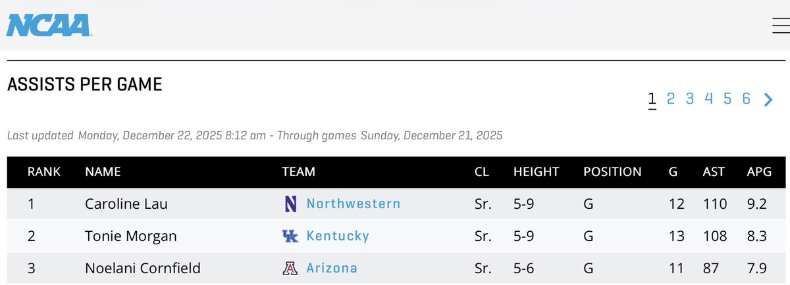
Task: Open the hamburger menu
Action: tap(781, 24)
